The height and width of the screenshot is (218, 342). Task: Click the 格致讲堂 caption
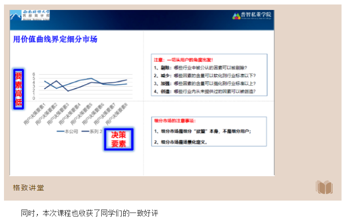pyautogui.click(x=28, y=188)
